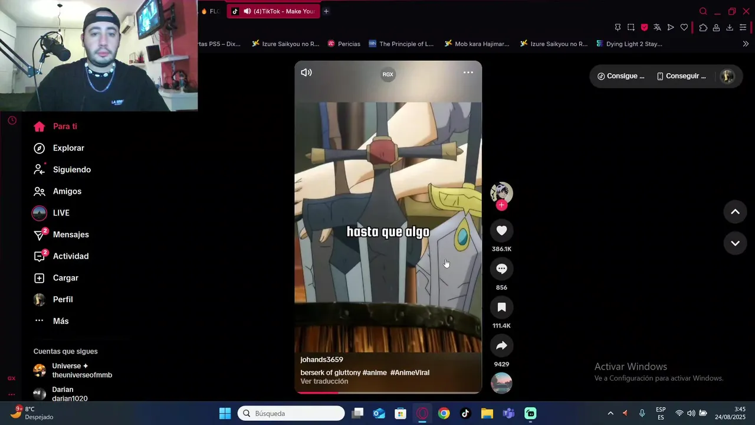Image resolution: width=755 pixels, height=425 pixels.
Task: Bookmark the video using the save icon
Action: 501,308
